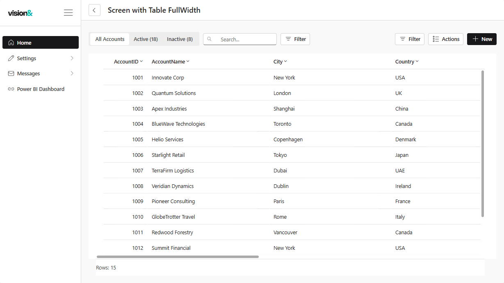
Task: Open the Power BI Dashboard link icon
Action: [x=11, y=89]
